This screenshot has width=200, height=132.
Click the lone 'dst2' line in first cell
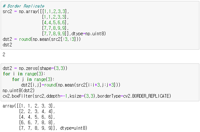[x=8, y=45]
